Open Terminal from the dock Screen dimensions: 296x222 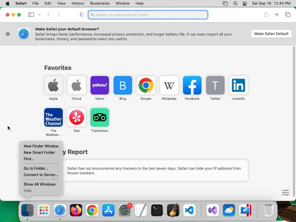click(157, 210)
